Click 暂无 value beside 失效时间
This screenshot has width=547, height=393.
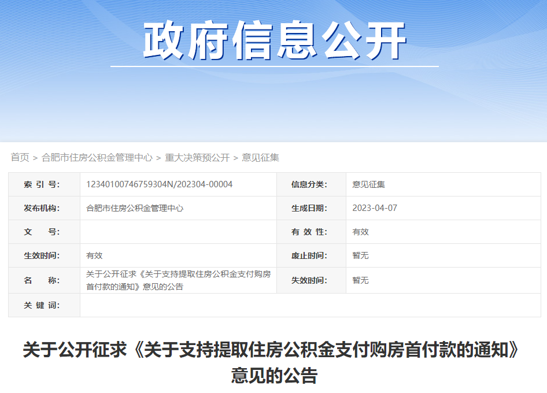360,280
